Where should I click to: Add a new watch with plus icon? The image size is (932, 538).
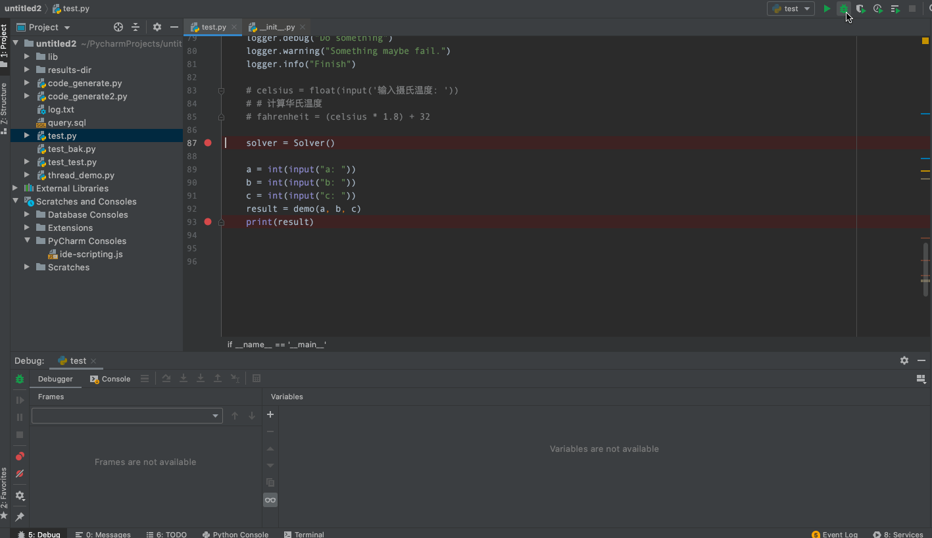click(270, 414)
